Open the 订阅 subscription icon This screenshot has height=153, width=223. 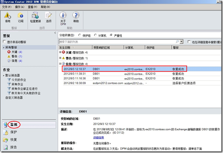point(21,15)
